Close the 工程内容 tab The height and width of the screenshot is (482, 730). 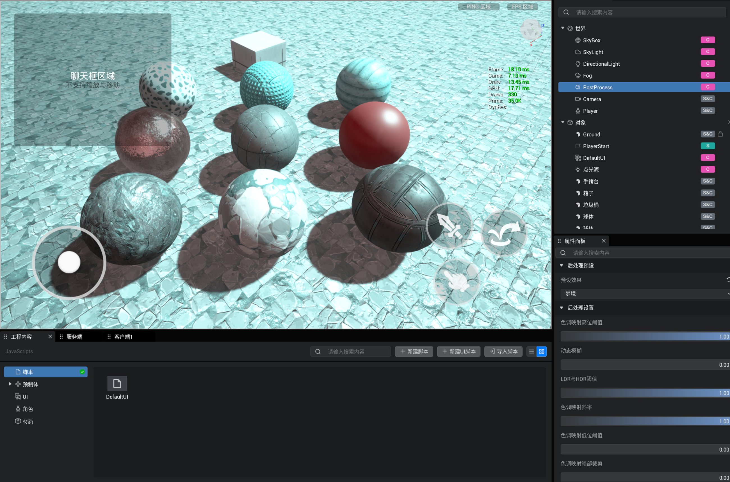click(x=50, y=337)
